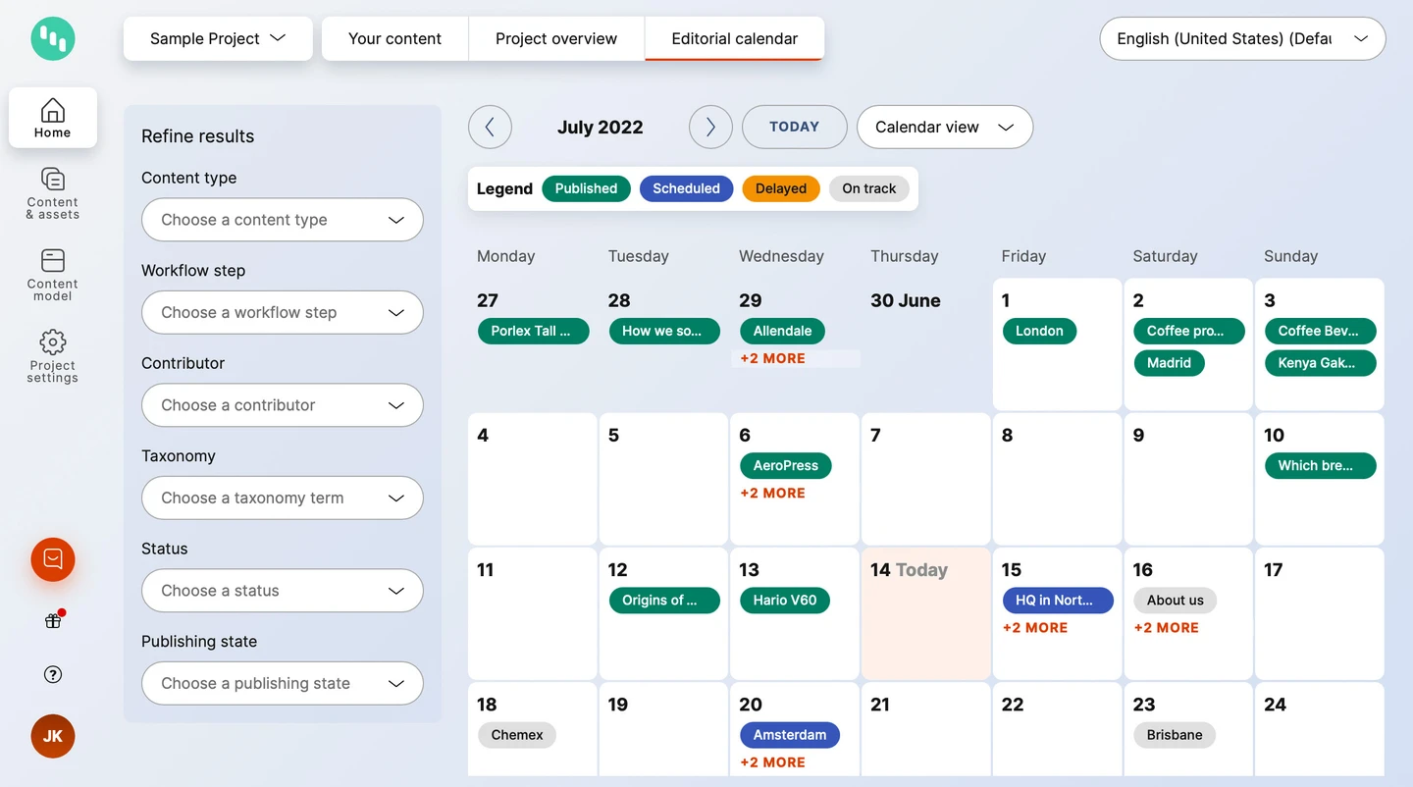
Task: Open the gift what's new icon
Action: pyautogui.click(x=53, y=620)
